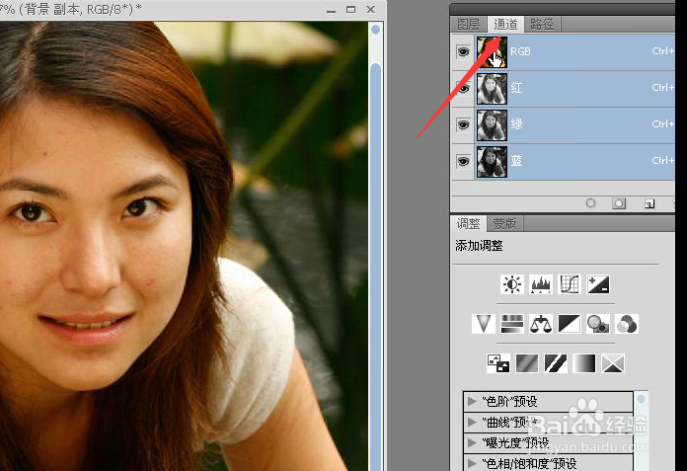Add a Brightness/Contrast adjustment
The width and height of the screenshot is (687, 471).
(511, 284)
